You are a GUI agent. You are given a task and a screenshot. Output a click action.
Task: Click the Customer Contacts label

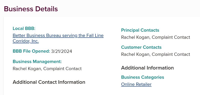pos(141,47)
